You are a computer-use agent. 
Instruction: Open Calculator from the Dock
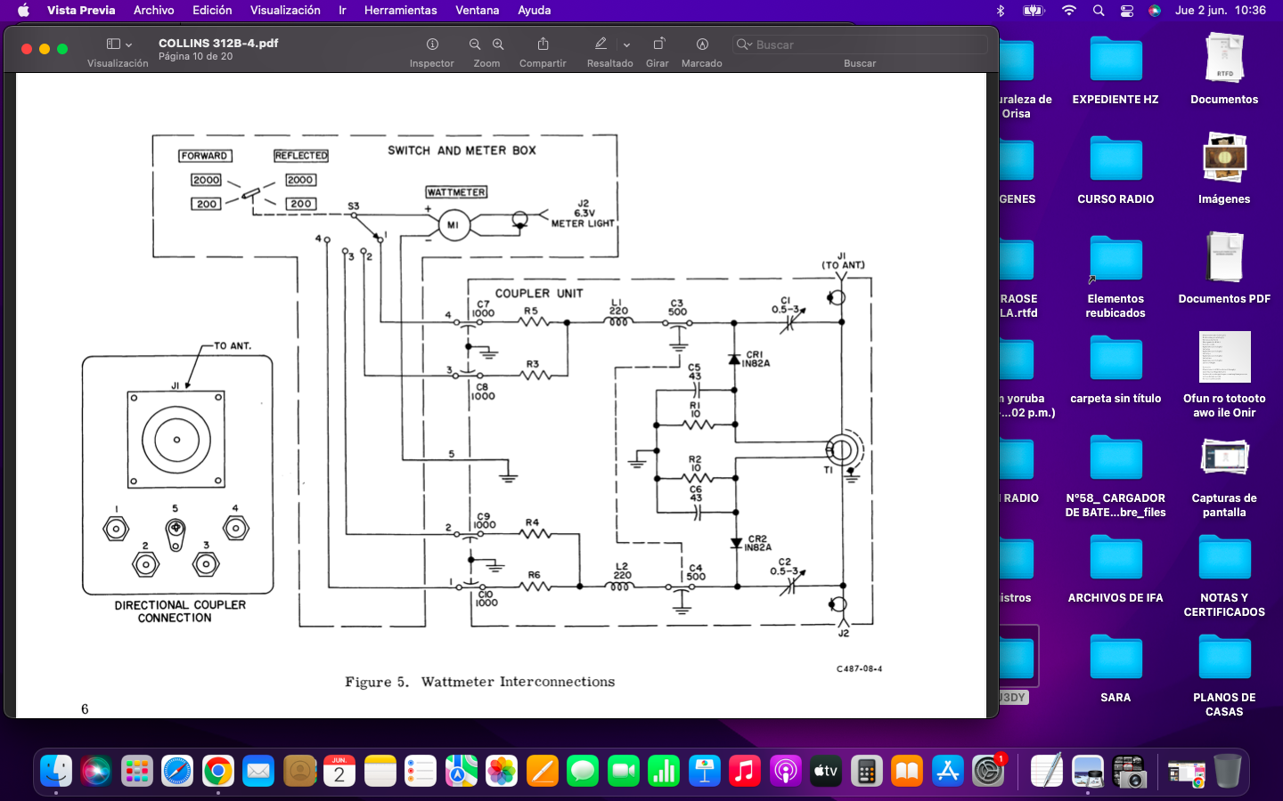tap(867, 771)
